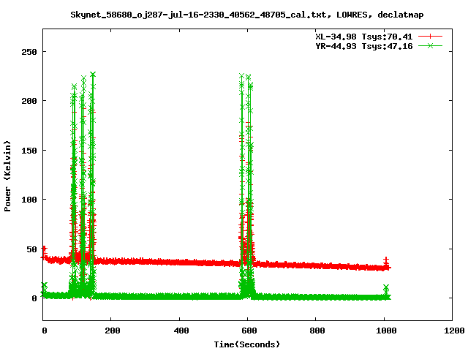This screenshot has width=468, height=351.
Task: Click the 200 tick label on y-axis
Action: (29, 101)
